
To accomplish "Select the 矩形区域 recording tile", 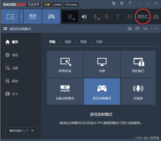I will [x=65, y=64].
